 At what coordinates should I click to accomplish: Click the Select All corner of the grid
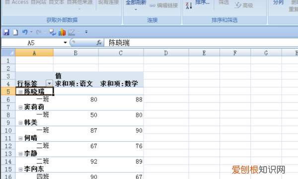tap(8, 53)
